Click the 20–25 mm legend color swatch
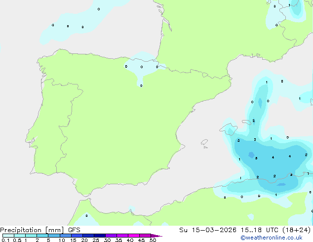Viewport: 313px width, 242px height. (88, 236)
